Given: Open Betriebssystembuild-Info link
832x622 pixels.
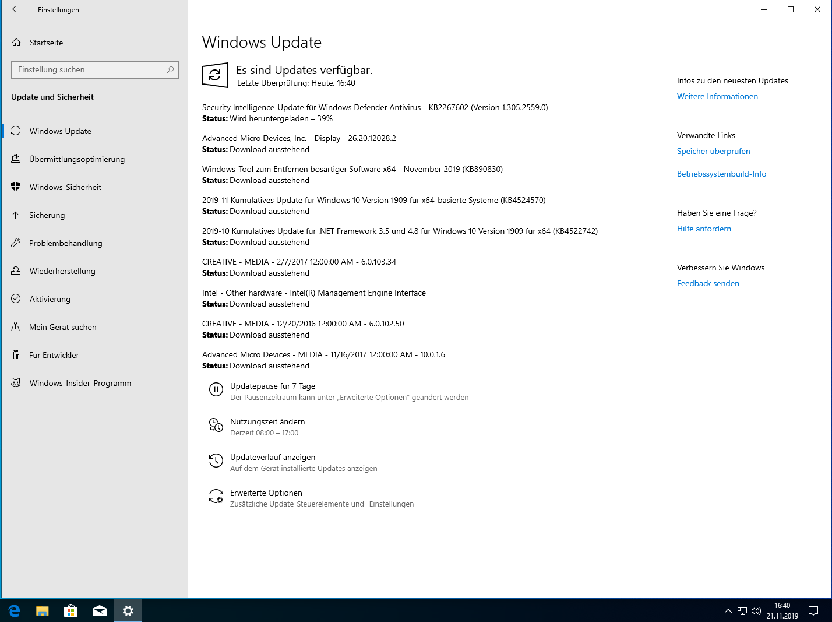Looking at the screenshot, I should [x=721, y=174].
